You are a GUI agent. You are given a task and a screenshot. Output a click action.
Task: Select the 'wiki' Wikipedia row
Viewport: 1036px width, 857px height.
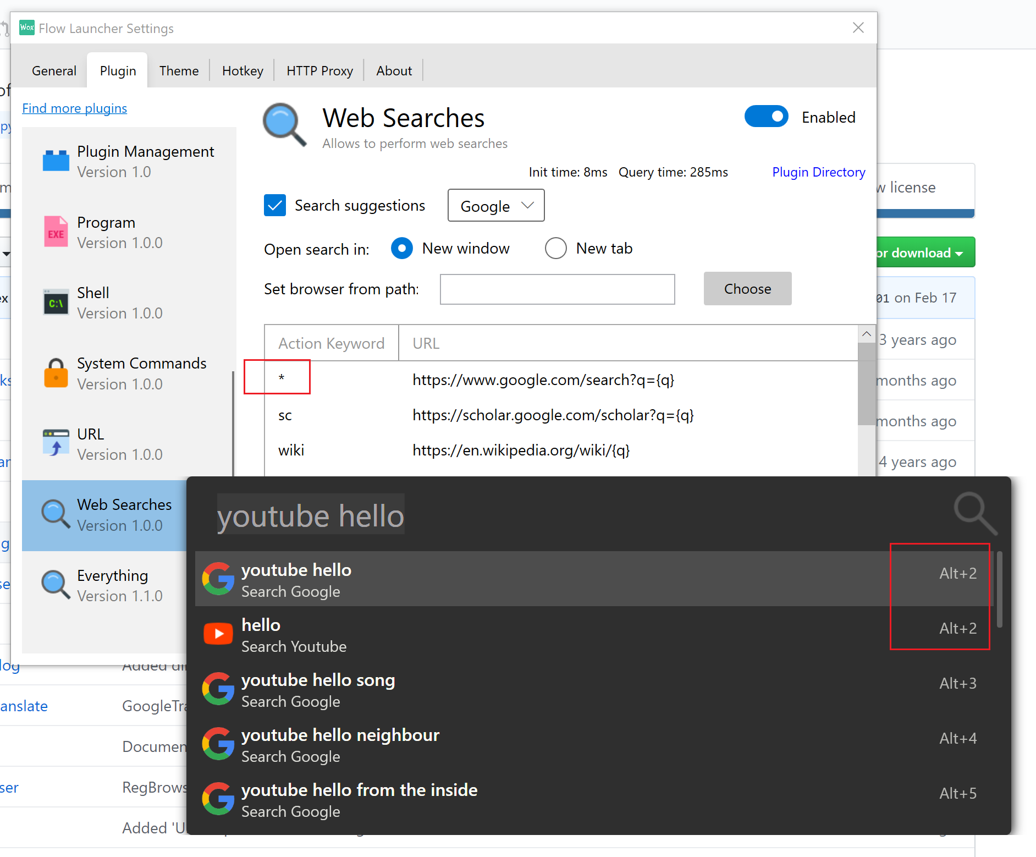561,450
